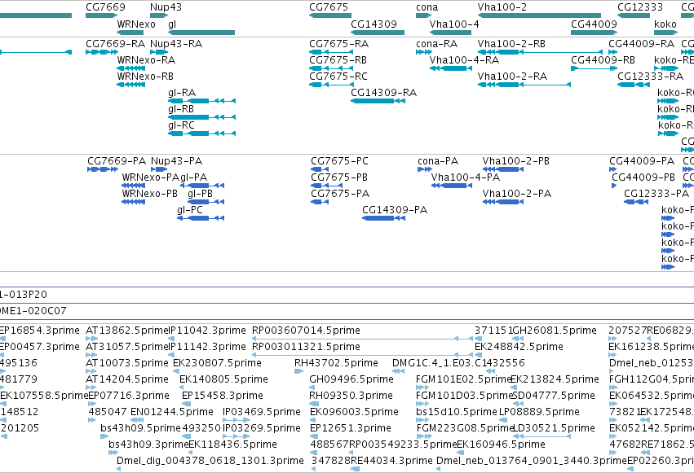Select cDNA bs15d10.5prime
Viewport: 694px width, 473px height.
(457, 413)
